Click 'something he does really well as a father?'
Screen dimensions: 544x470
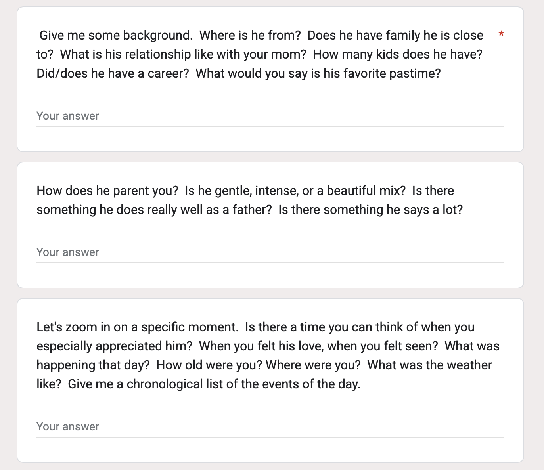[x=154, y=210]
